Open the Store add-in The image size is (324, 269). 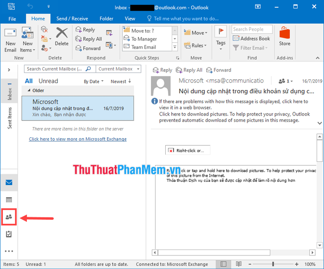pos(285,37)
